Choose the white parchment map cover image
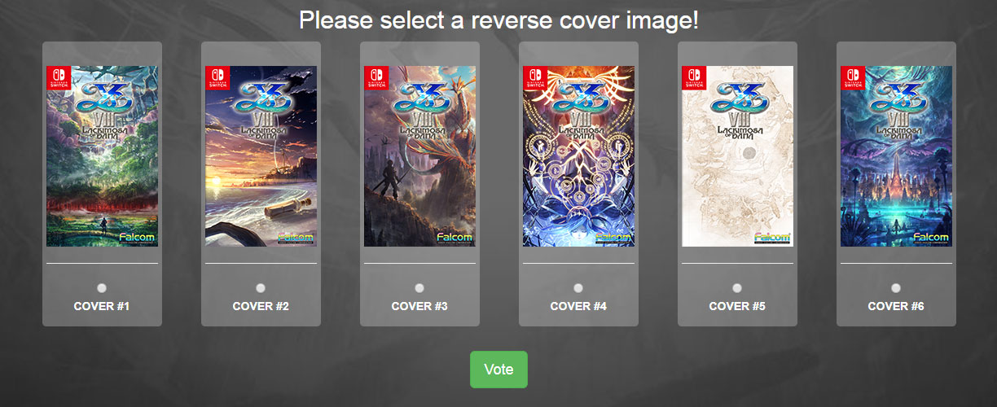The image size is (997, 407). pos(737,156)
